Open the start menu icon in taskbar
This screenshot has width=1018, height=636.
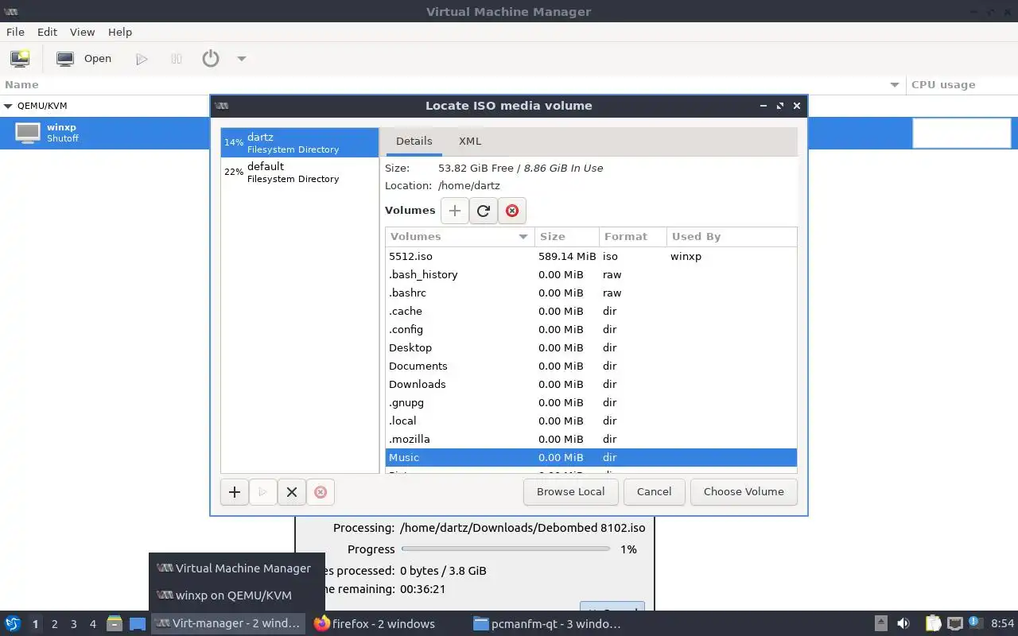point(13,624)
